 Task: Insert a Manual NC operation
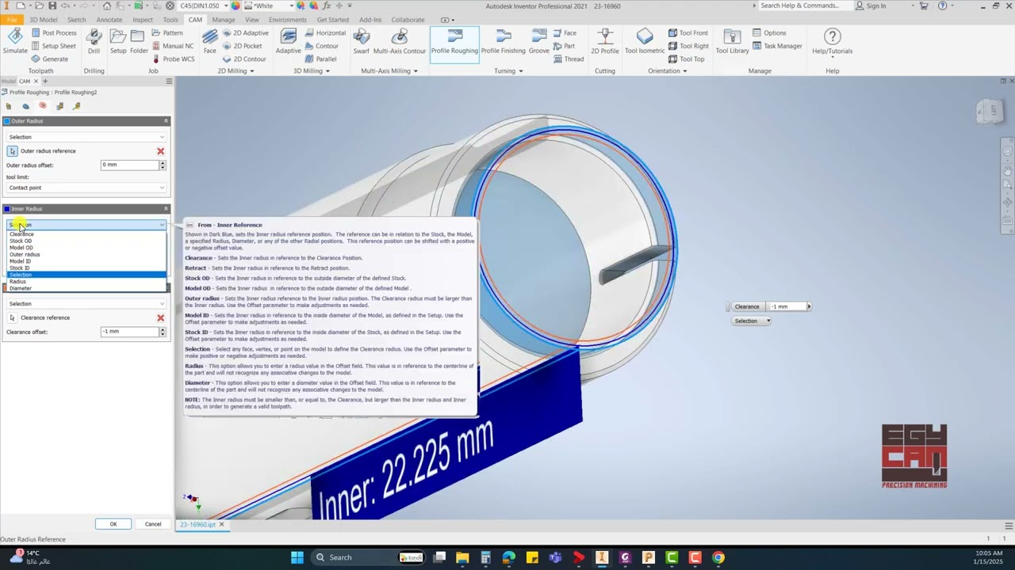point(172,46)
